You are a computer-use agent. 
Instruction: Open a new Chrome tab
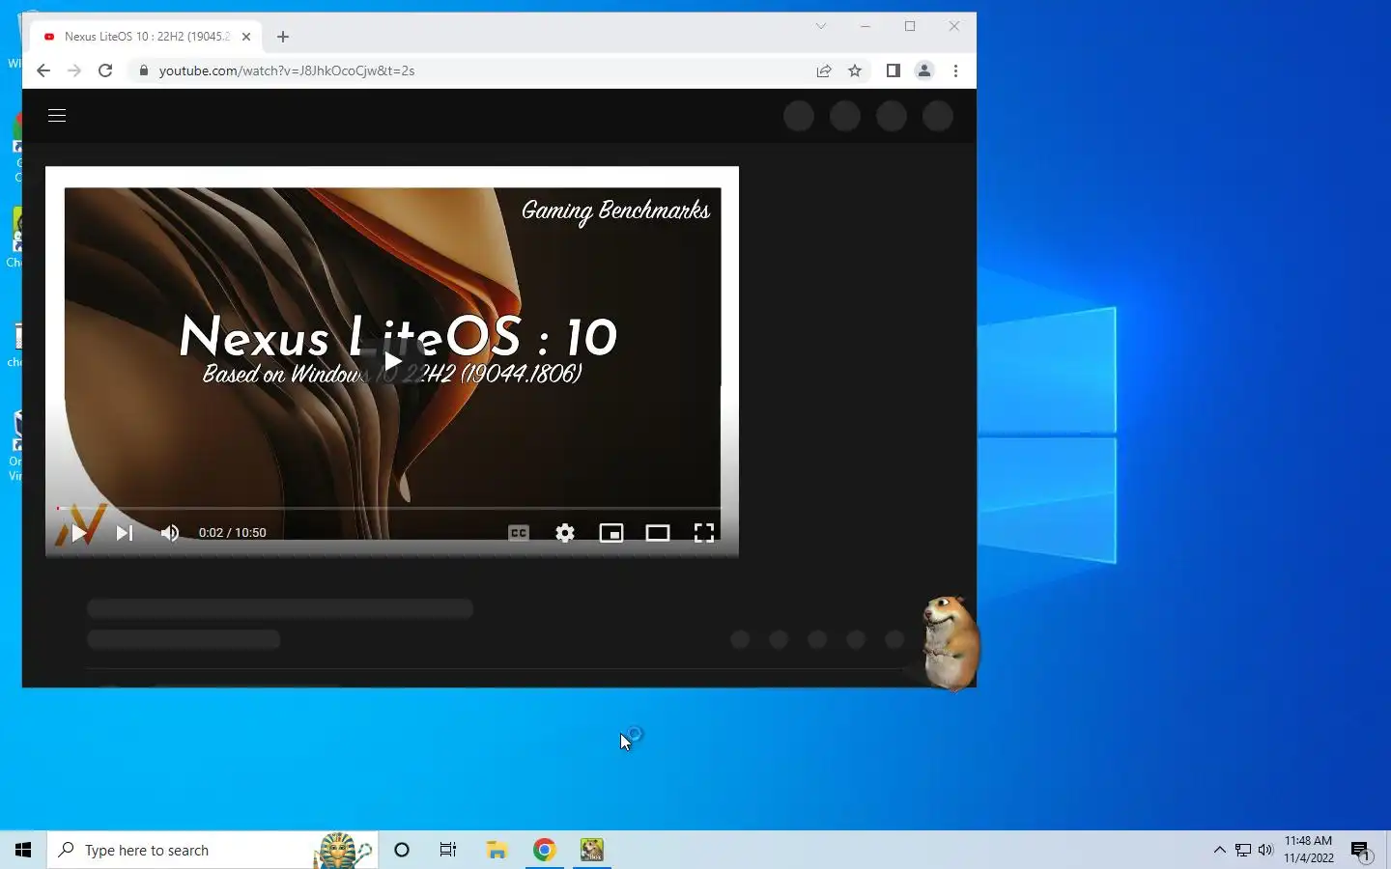(x=283, y=37)
